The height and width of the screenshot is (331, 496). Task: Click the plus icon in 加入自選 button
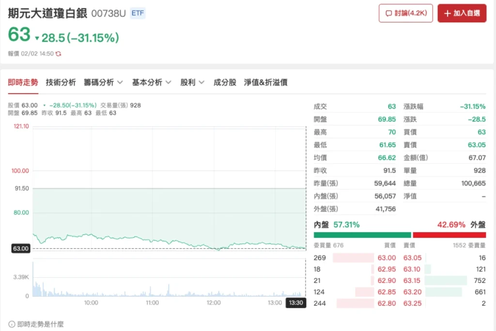pyautogui.click(x=447, y=13)
